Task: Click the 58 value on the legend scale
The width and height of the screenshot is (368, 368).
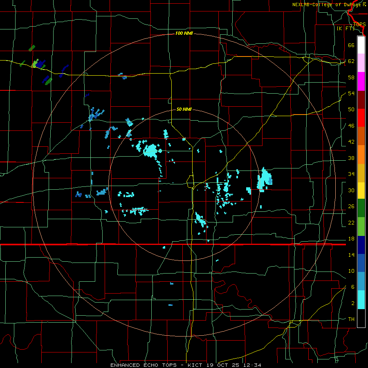Action: [351, 77]
